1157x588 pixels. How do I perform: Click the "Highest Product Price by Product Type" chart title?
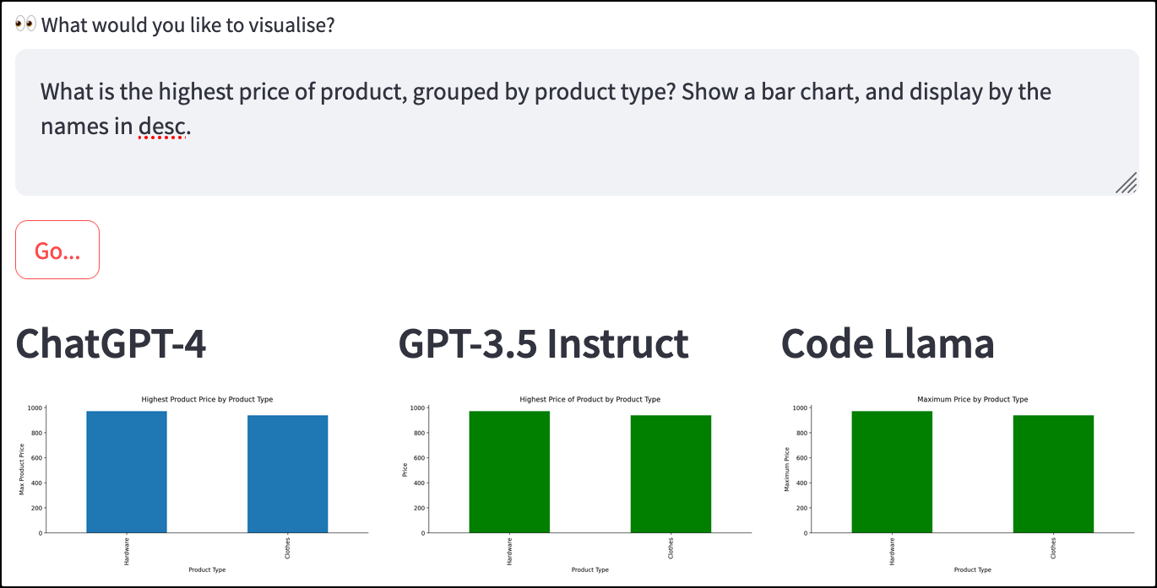coord(207,399)
